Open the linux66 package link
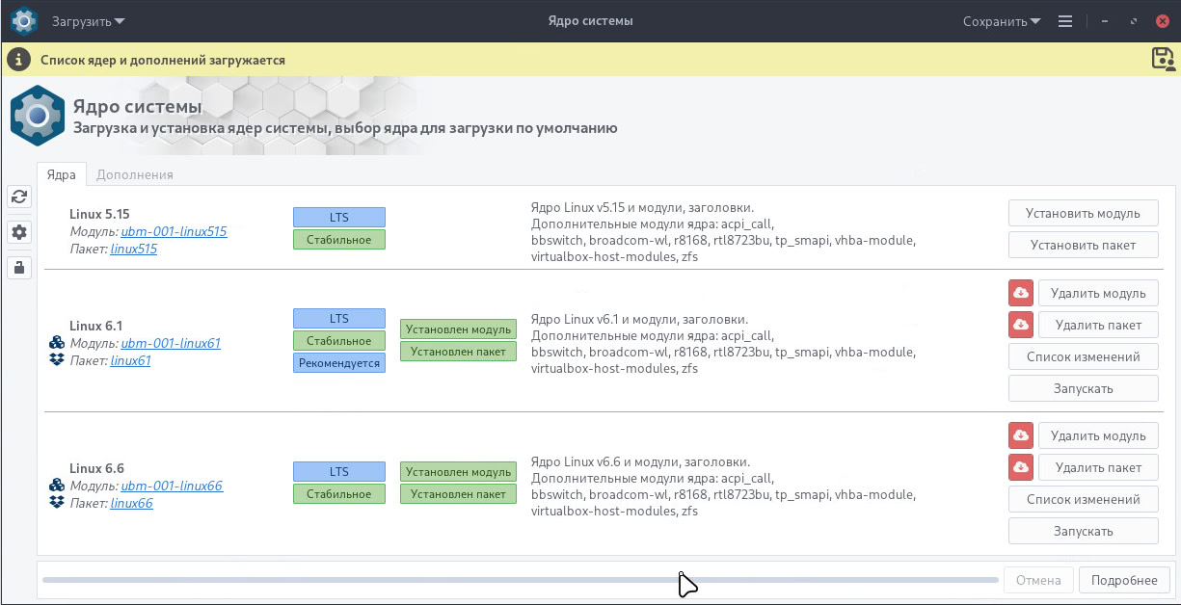Image resolution: width=1181 pixels, height=605 pixels. click(x=132, y=503)
